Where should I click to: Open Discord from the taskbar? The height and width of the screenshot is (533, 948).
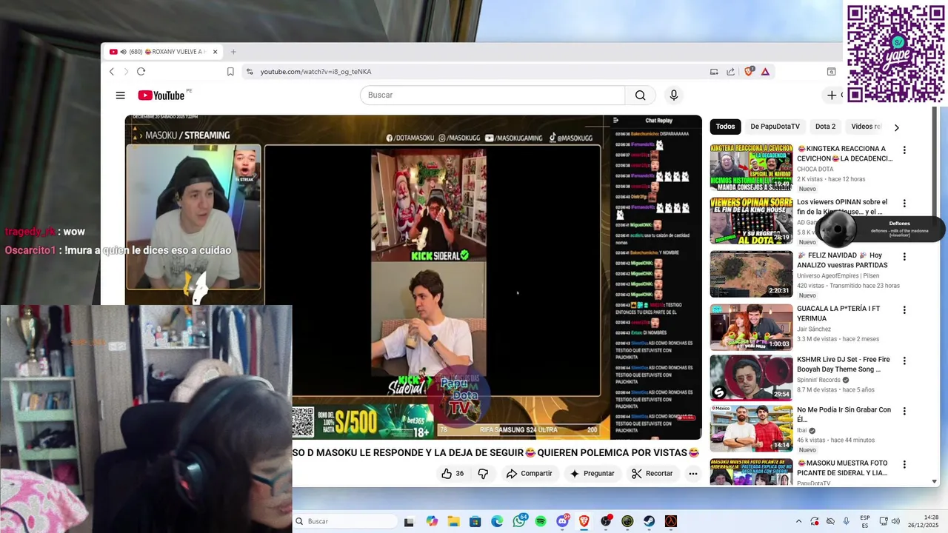(562, 521)
